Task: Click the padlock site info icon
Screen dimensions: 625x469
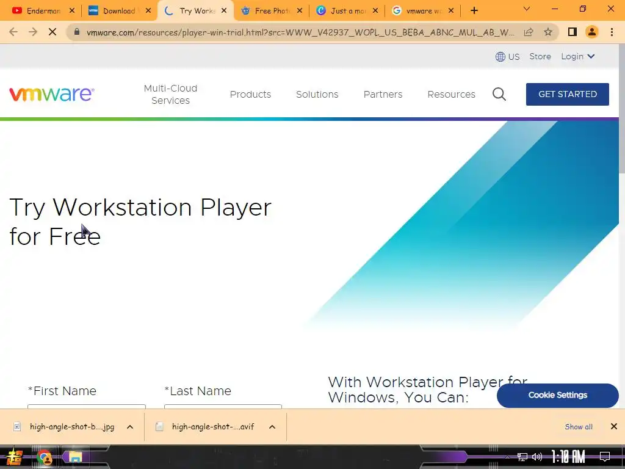Action: (x=77, y=32)
